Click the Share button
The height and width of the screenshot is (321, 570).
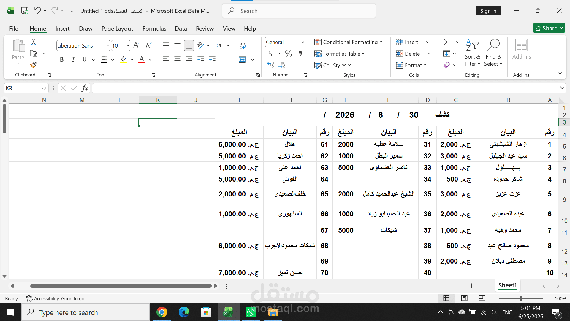tap(549, 28)
